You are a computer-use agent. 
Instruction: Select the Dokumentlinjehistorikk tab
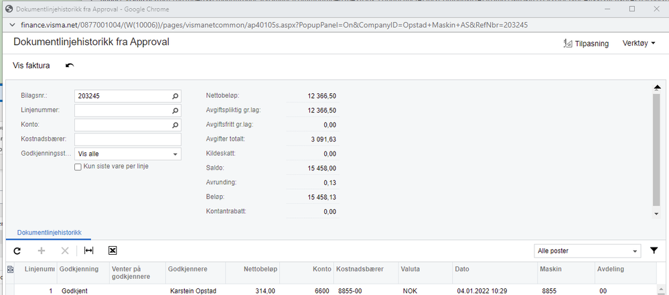pyautogui.click(x=49, y=233)
